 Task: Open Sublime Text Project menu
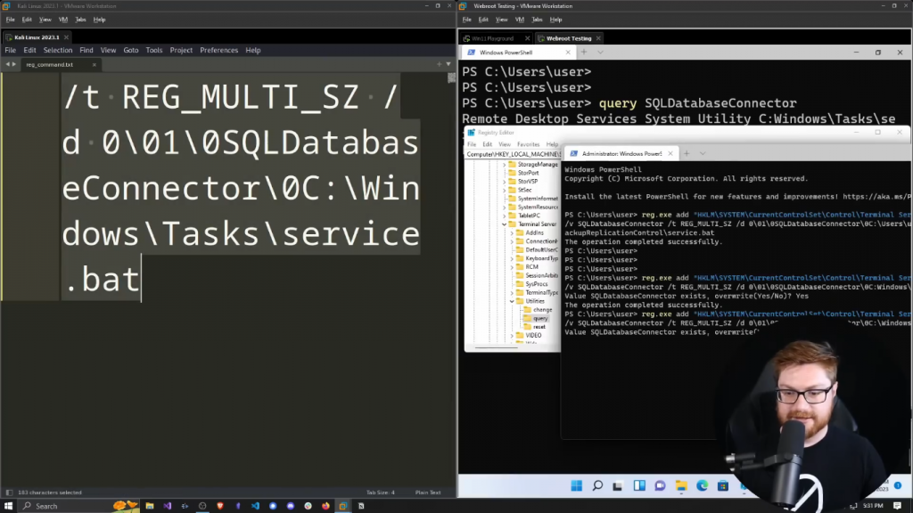181,50
